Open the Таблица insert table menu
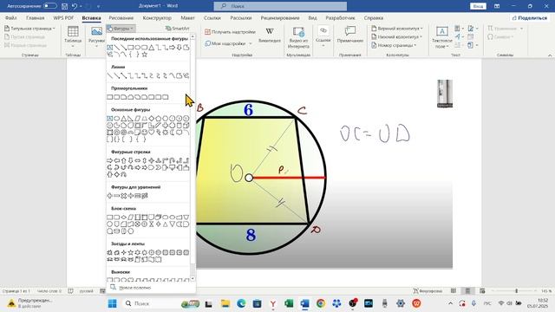The width and height of the screenshot is (555, 312). [x=73, y=36]
